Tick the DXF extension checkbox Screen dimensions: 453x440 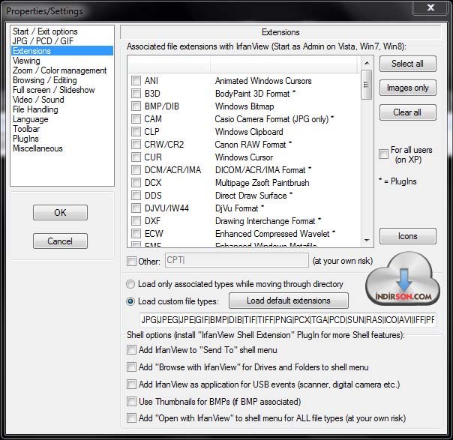click(136, 221)
